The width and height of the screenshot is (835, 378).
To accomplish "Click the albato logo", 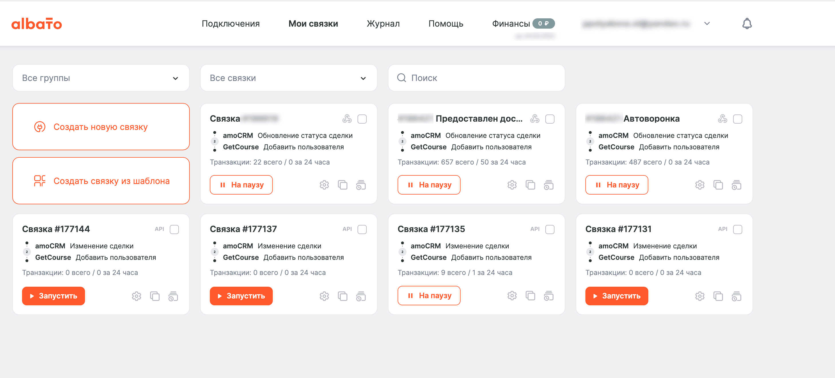I will tap(37, 24).
